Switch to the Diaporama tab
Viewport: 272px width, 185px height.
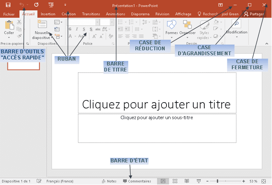[140, 14]
